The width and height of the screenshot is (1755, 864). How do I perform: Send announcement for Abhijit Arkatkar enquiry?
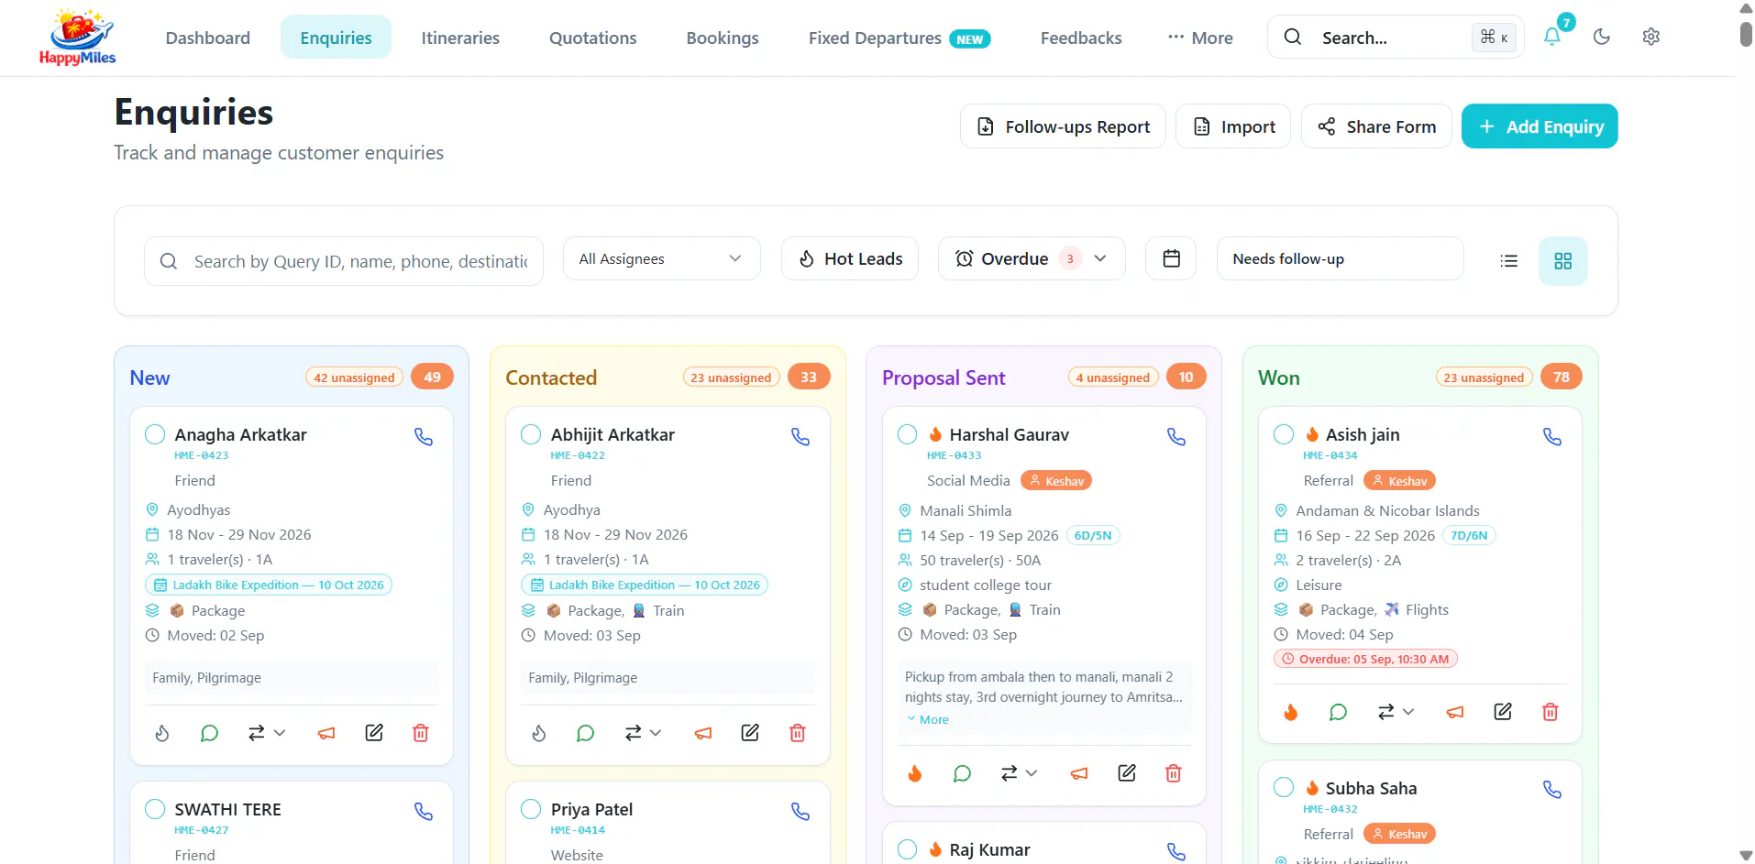[703, 733]
